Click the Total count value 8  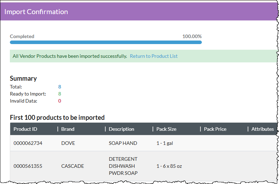60,87
